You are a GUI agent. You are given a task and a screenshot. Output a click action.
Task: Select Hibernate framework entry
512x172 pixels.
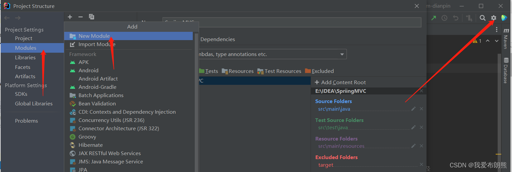click(128, 145)
